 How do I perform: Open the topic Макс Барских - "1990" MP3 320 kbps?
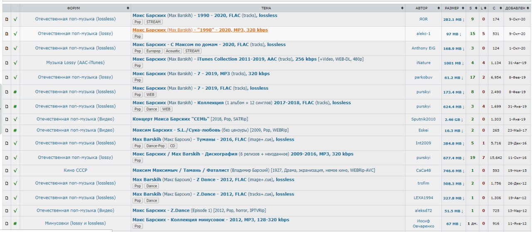click(200, 30)
